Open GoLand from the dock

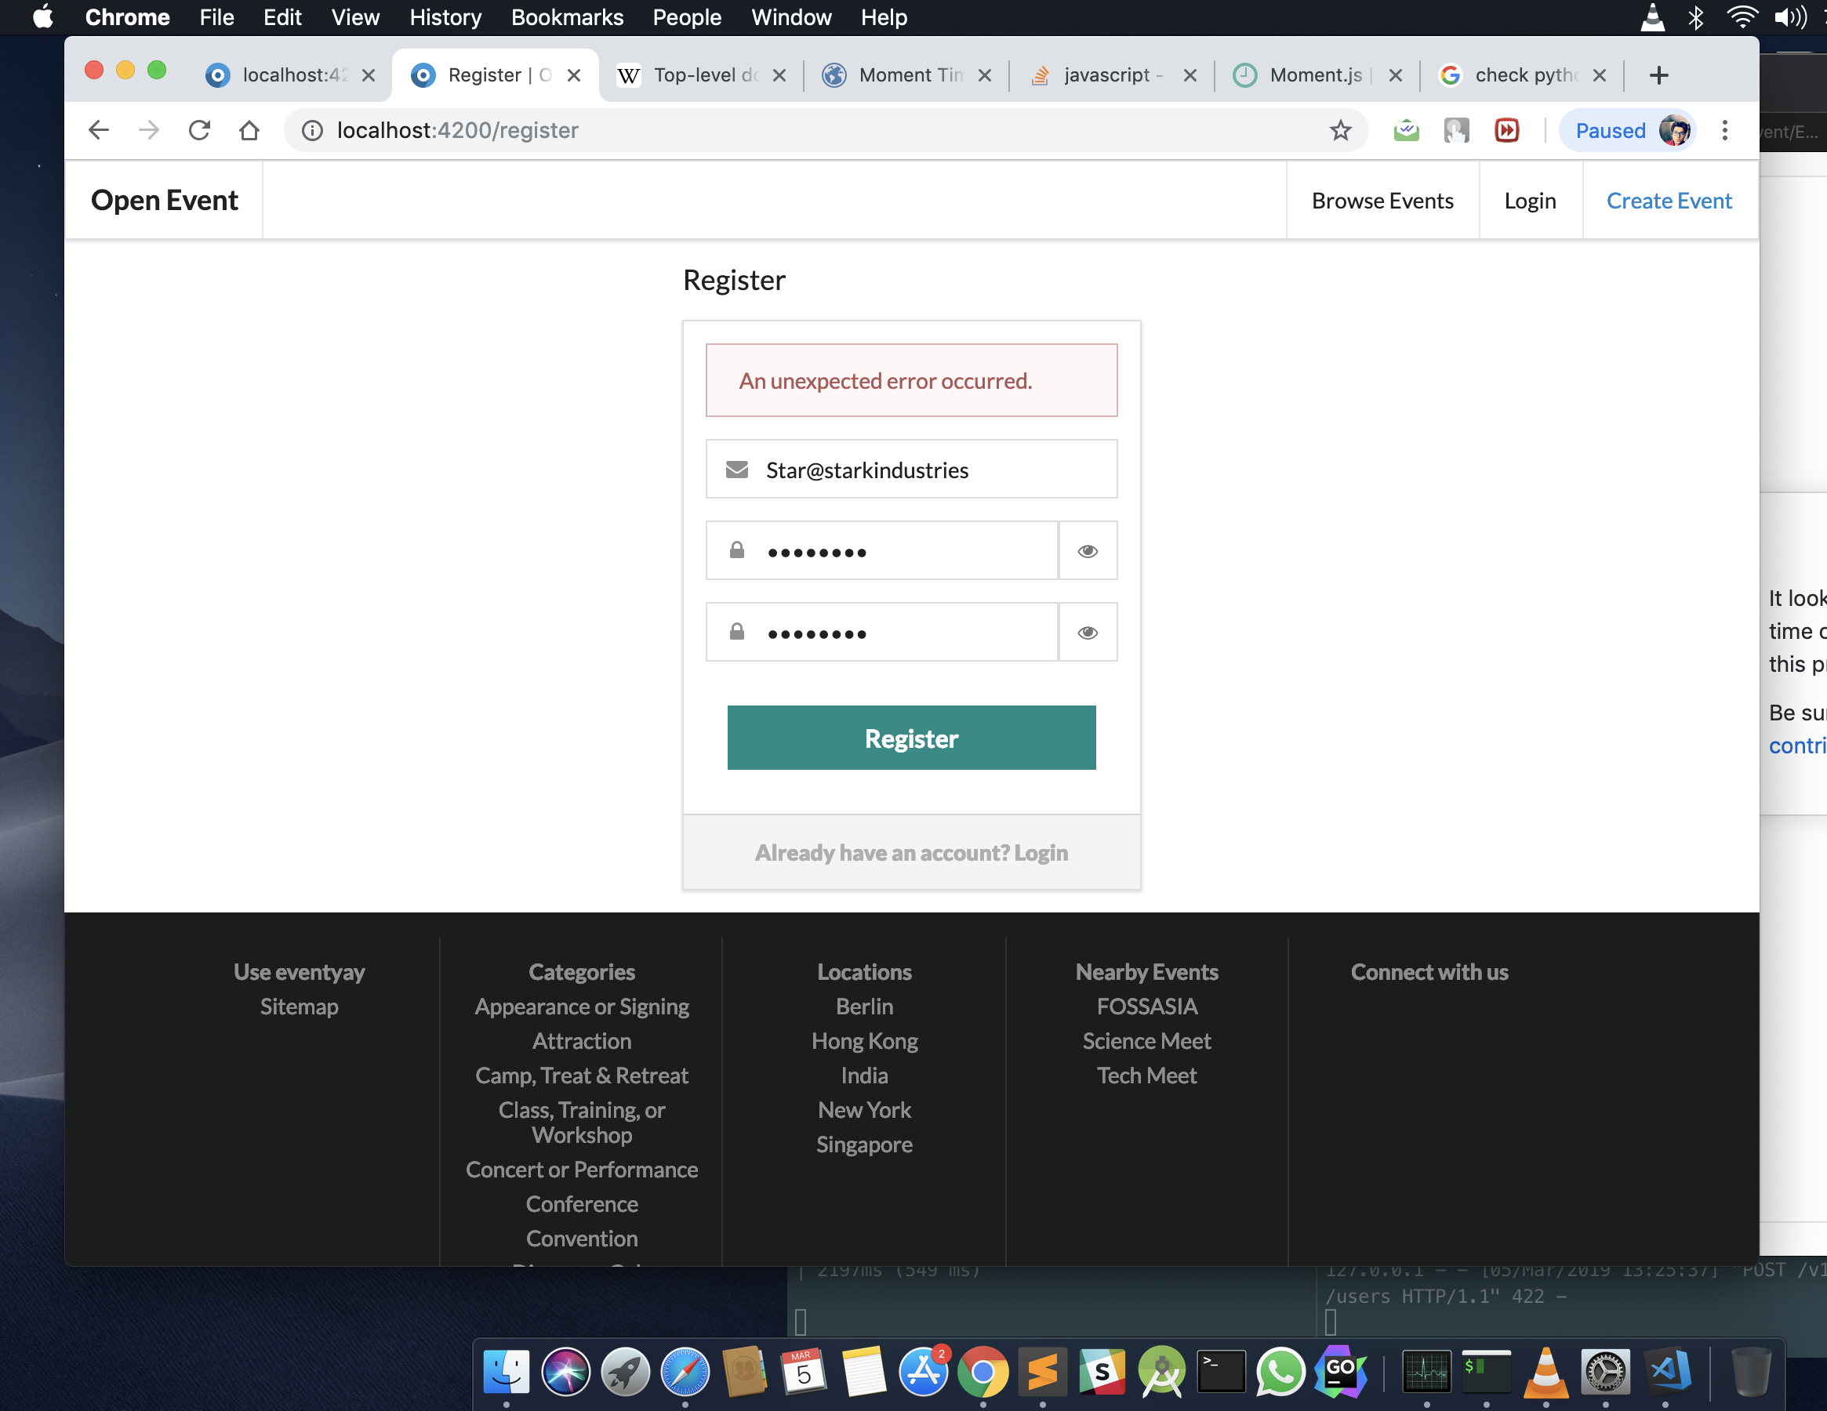[1341, 1372]
